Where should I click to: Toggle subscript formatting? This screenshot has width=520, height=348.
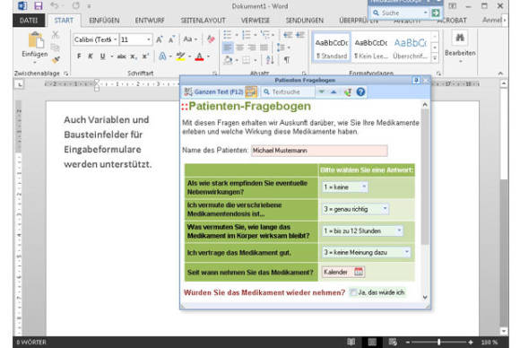point(134,57)
